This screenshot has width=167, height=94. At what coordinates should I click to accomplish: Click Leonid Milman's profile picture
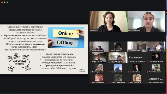[x=137, y=67]
